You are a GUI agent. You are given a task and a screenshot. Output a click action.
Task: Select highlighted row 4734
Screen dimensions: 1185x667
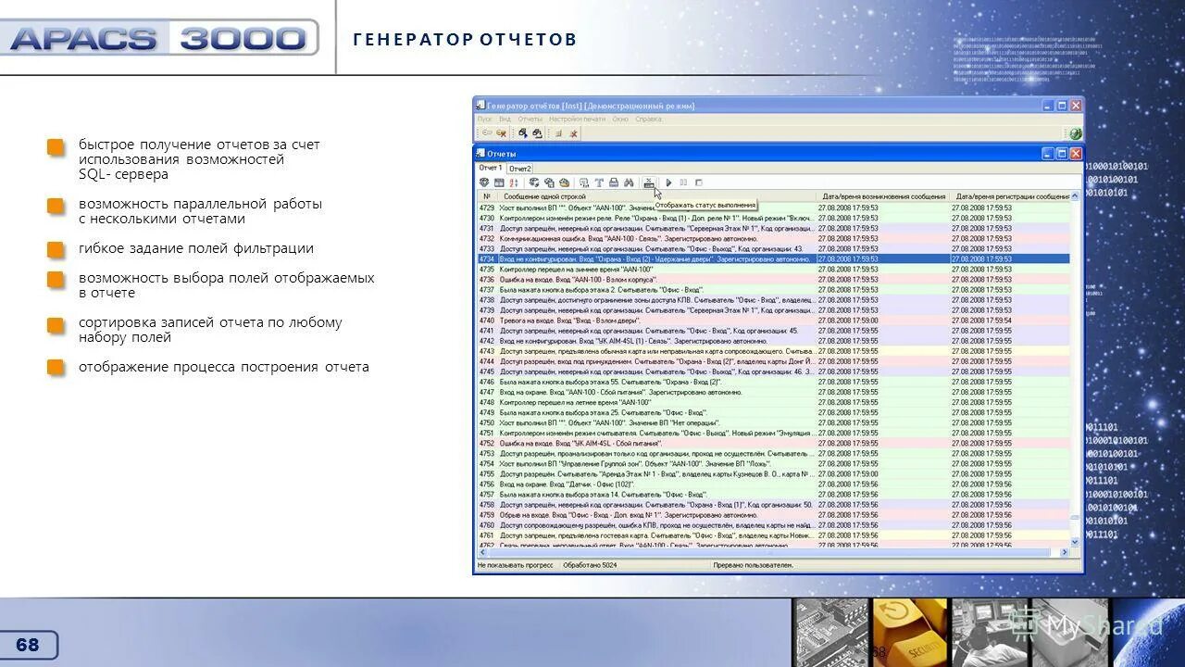pos(773,259)
